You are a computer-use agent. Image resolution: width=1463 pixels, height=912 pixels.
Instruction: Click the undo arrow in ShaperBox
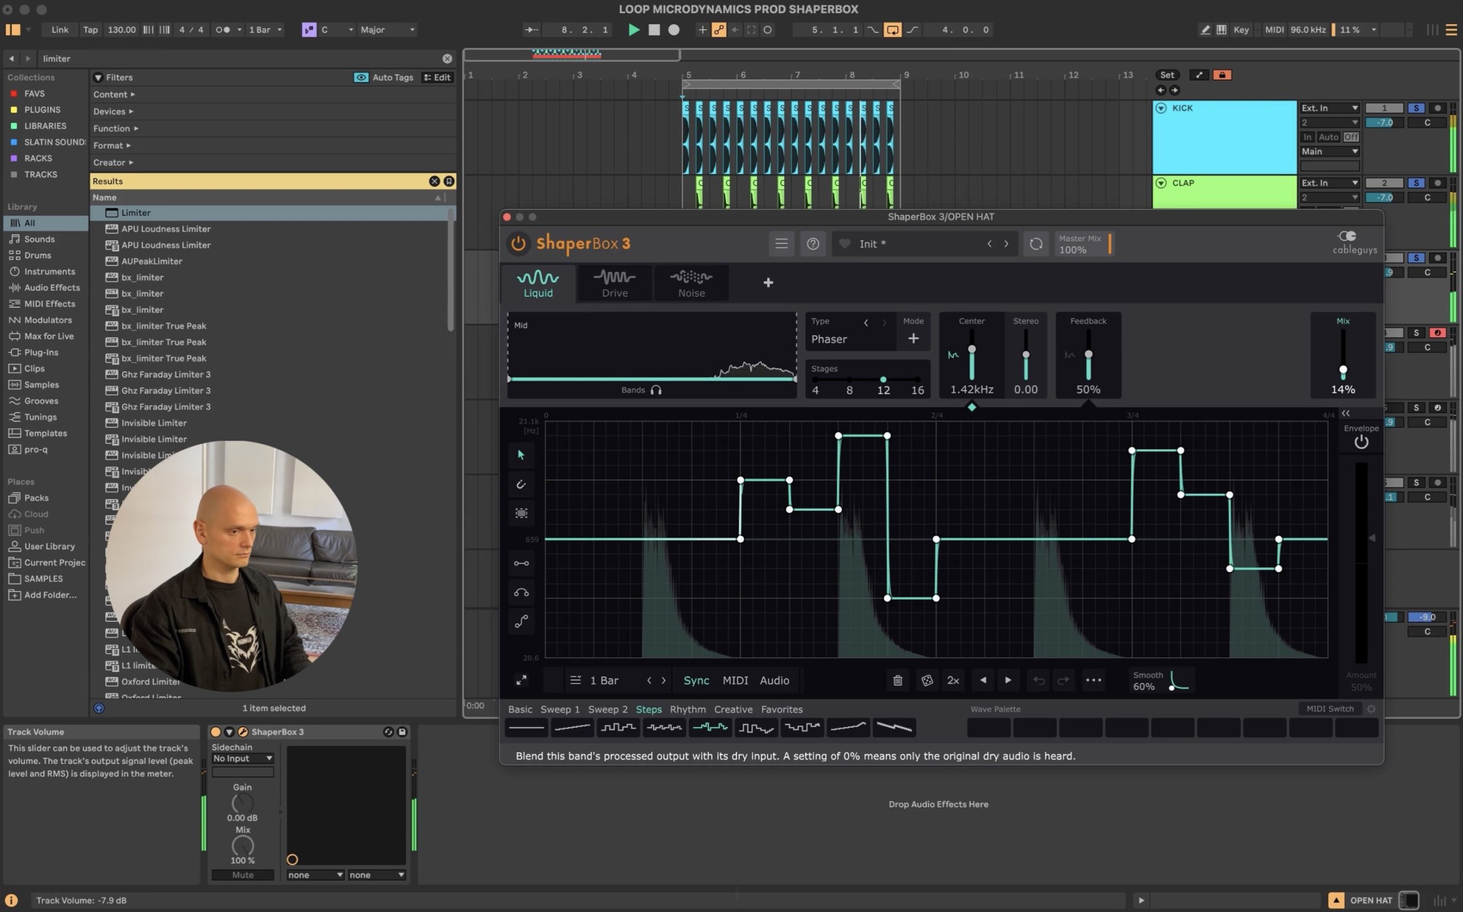click(1038, 681)
